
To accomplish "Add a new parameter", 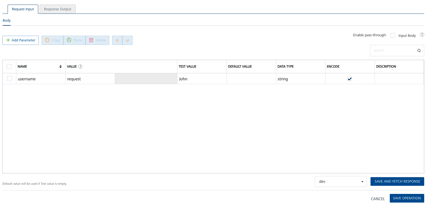I will coord(21,40).
